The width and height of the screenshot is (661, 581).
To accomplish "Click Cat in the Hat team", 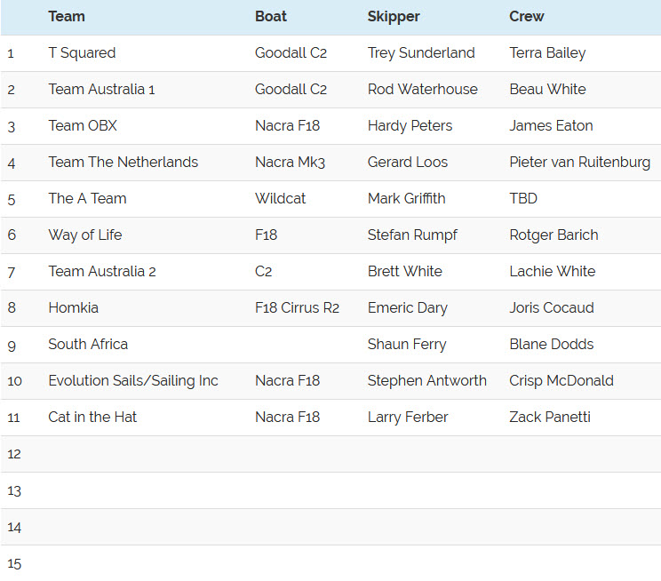I will click(x=92, y=417).
